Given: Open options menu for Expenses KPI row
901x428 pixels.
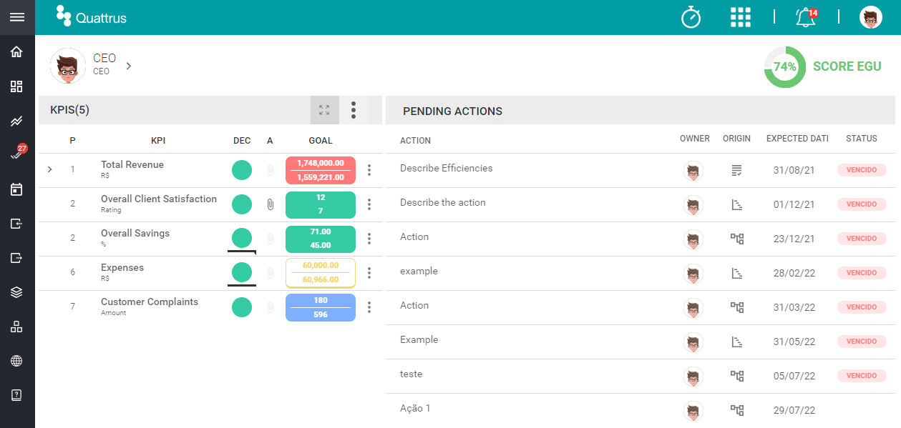Looking at the screenshot, I should (x=369, y=272).
